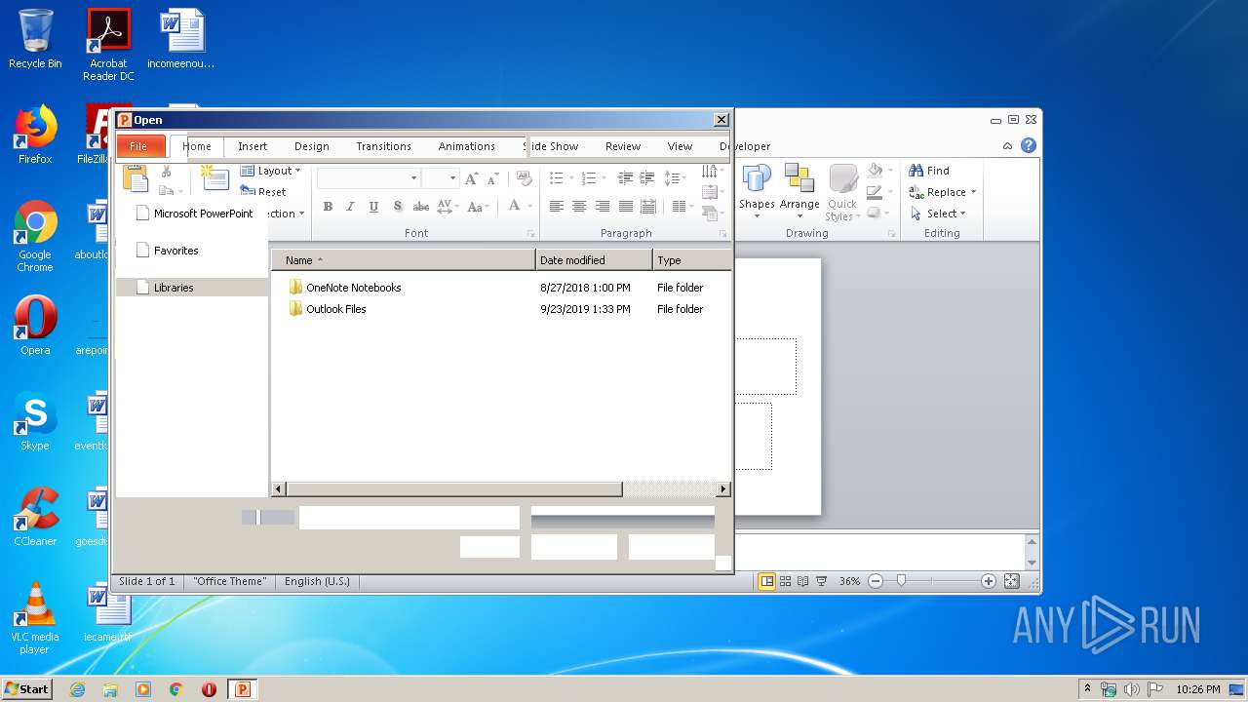Click the Grow Font icon
The height and width of the screenshot is (702, 1248).
(x=472, y=178)
